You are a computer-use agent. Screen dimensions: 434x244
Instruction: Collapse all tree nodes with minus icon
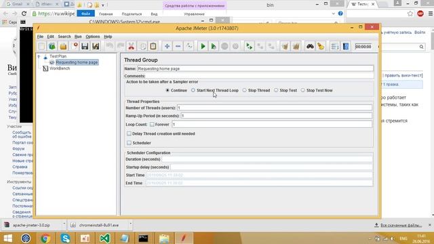(178, 46)
